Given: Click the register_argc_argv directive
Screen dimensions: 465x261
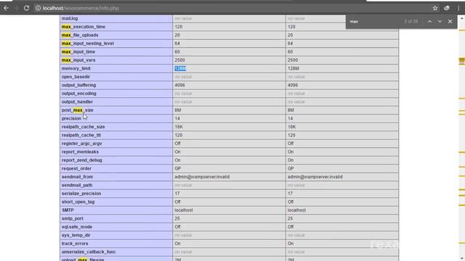Looking at the screenshot, I should click(81, 144).
